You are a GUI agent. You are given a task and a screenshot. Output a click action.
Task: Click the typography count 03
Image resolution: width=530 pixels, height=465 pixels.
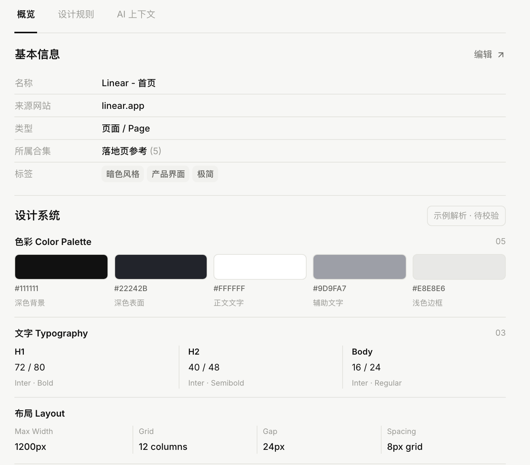(x=500, y=333)
